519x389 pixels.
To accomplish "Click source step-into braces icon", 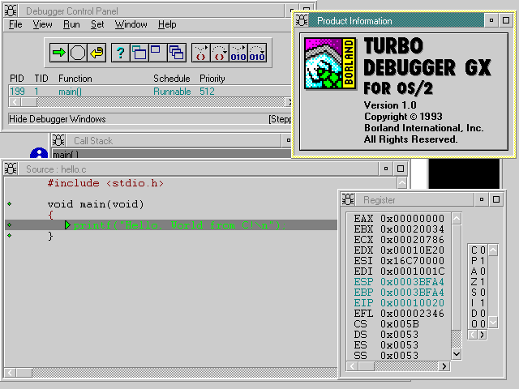I will (x=201, y=53).
